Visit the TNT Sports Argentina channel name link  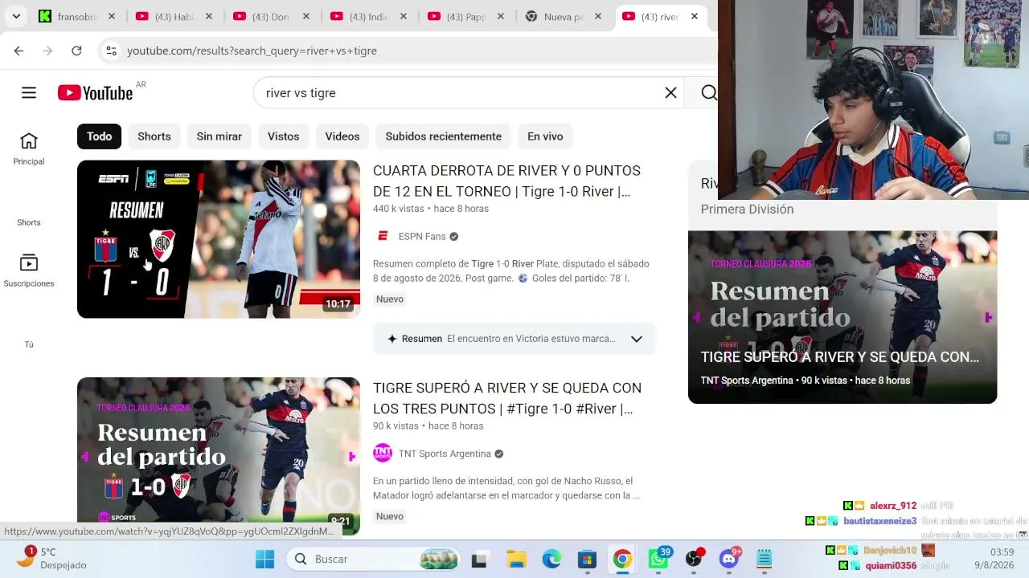click(445, 454)
